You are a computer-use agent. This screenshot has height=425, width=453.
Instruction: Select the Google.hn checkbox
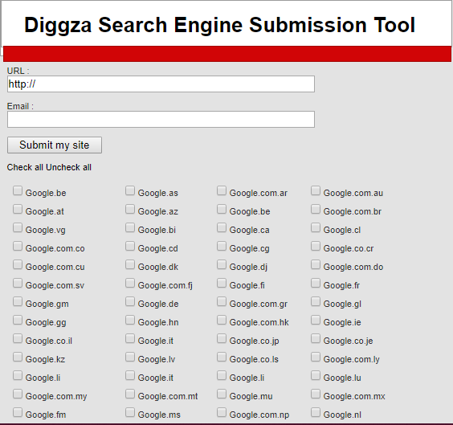pyautogui.click(x=130, y=320)
